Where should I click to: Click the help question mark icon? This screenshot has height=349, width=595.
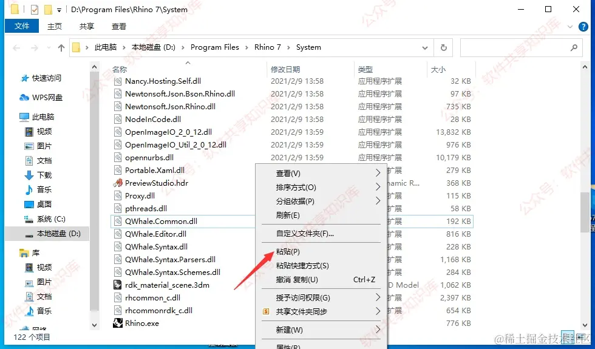click(583, 27)
